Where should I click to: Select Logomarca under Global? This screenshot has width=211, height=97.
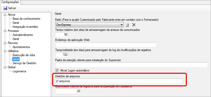click(19, 71)
